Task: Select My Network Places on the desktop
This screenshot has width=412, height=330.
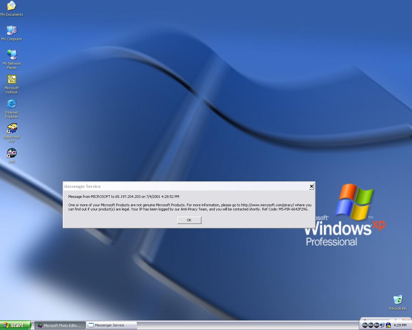Action: click(x=12, y=59)
